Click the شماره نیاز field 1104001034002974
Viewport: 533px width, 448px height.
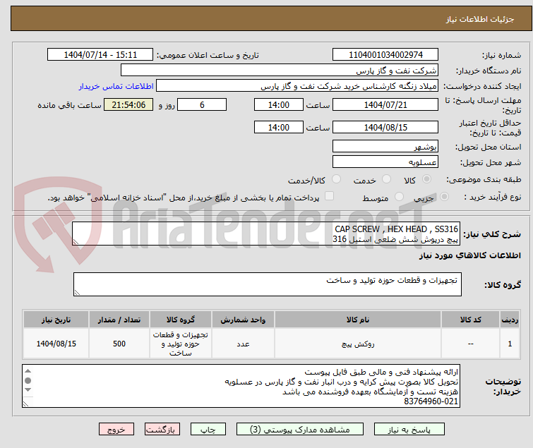pos(385,55)
